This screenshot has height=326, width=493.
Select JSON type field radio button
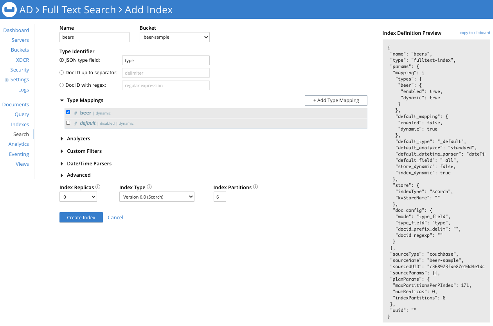[x=61, y=60]
